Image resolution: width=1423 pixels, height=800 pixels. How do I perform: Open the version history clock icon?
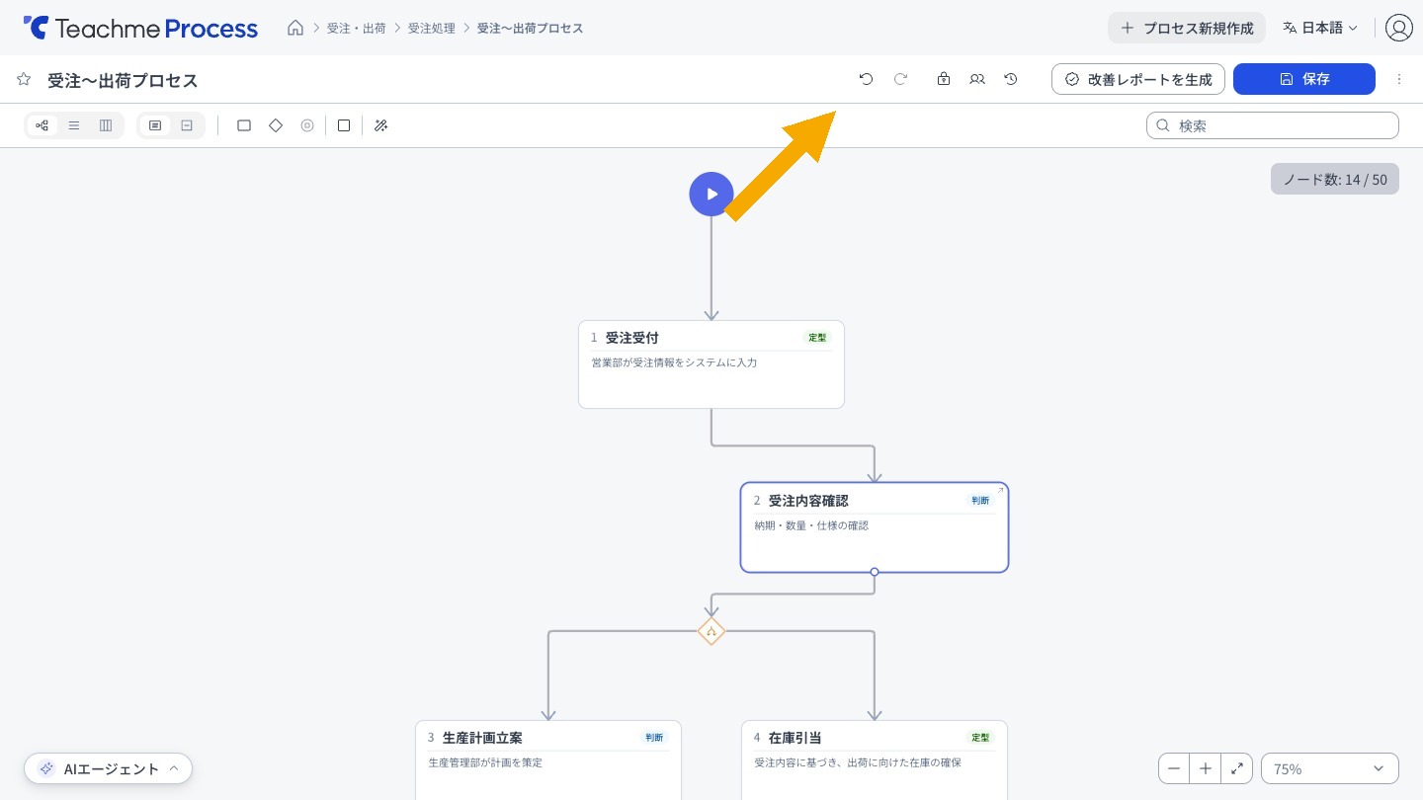pyautogui.click(x=1011, y=79)
